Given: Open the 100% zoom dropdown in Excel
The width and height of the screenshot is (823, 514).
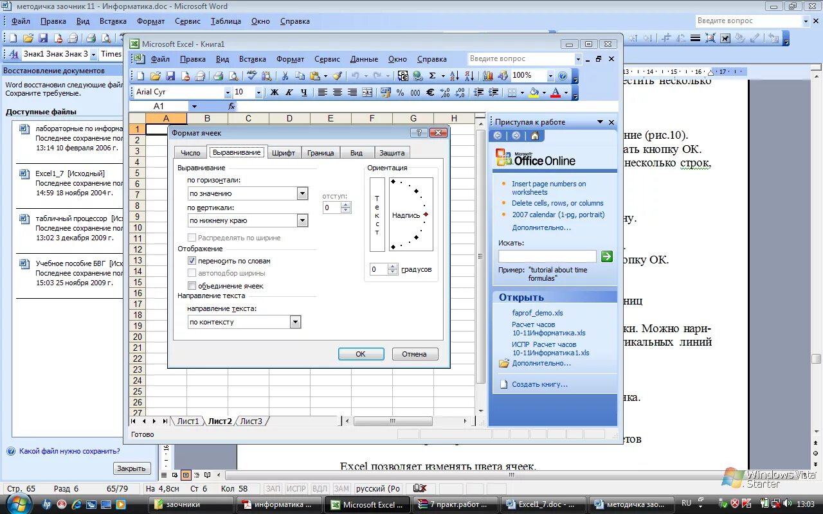Looking at the screenshot, I should 550,76.
